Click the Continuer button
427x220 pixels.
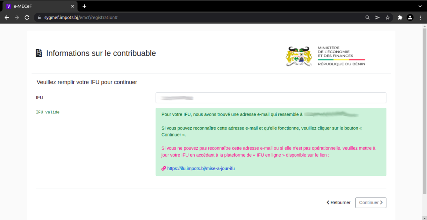(371, 202)
